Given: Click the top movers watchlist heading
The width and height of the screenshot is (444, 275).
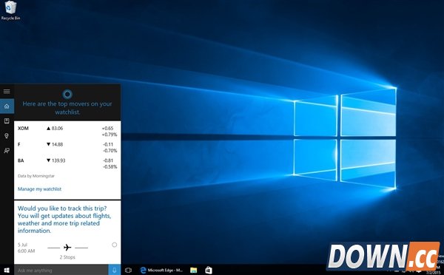Looking at the screenshot, I should [67, 108].
